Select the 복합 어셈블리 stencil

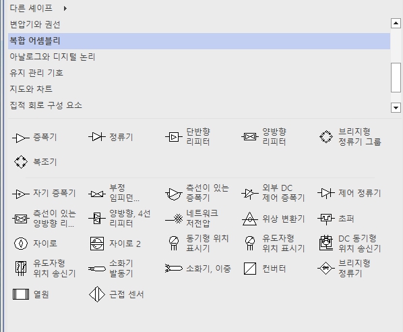pos(199,41)
